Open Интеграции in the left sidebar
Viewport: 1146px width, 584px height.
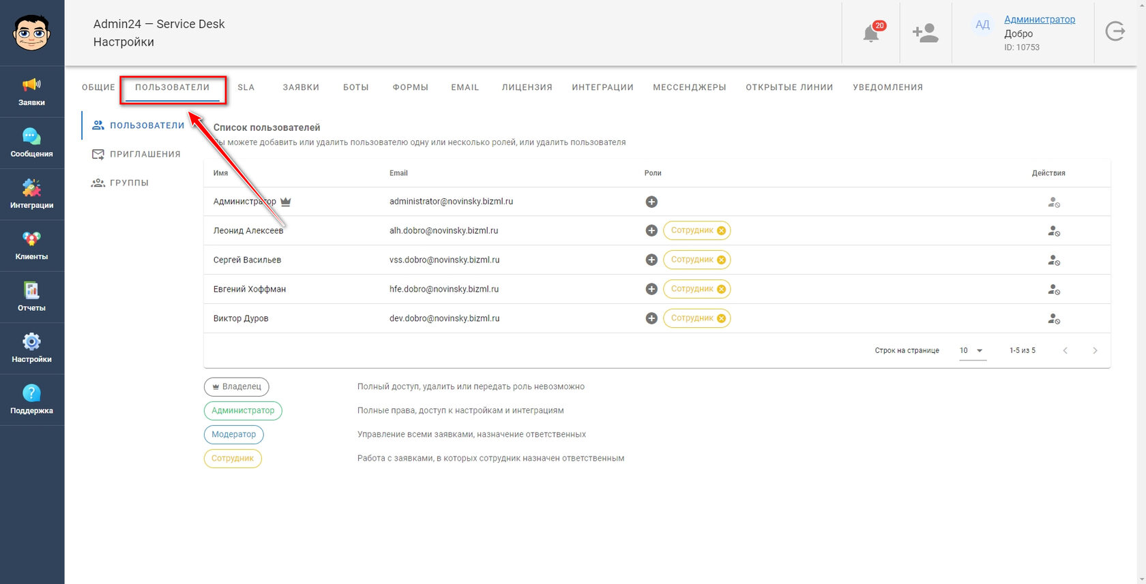click(32, 194)
